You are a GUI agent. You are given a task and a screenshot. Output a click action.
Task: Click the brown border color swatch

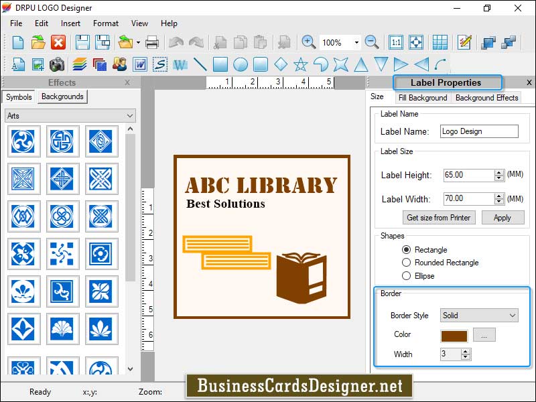[x=454, y=335]
